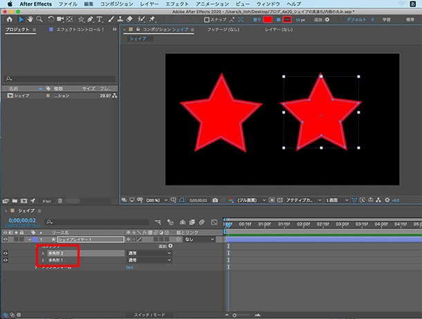Take snapshot with camera icon
Screen dimensions: 422x319
(x=215, y=200)
